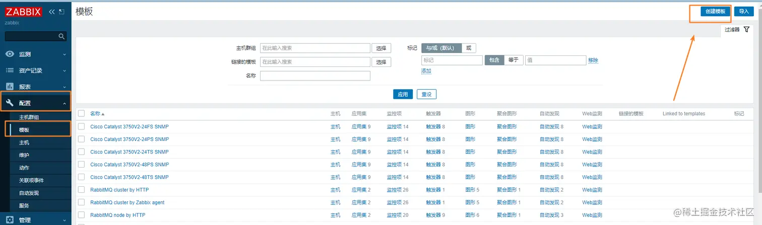Screen dimensions: 762x225
Task: Check RabbitMQ node by HTTP row checkbox
Action: [x=81, y=215]
